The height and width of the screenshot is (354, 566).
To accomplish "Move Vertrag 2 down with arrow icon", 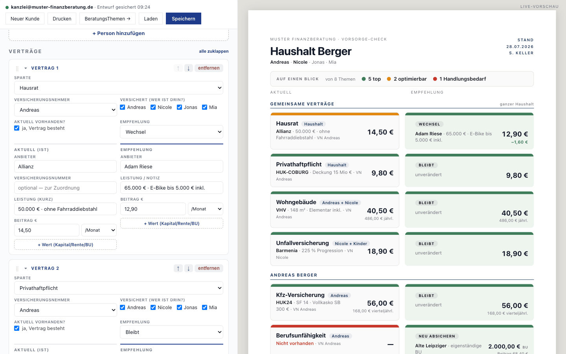I will pos(189,268).
